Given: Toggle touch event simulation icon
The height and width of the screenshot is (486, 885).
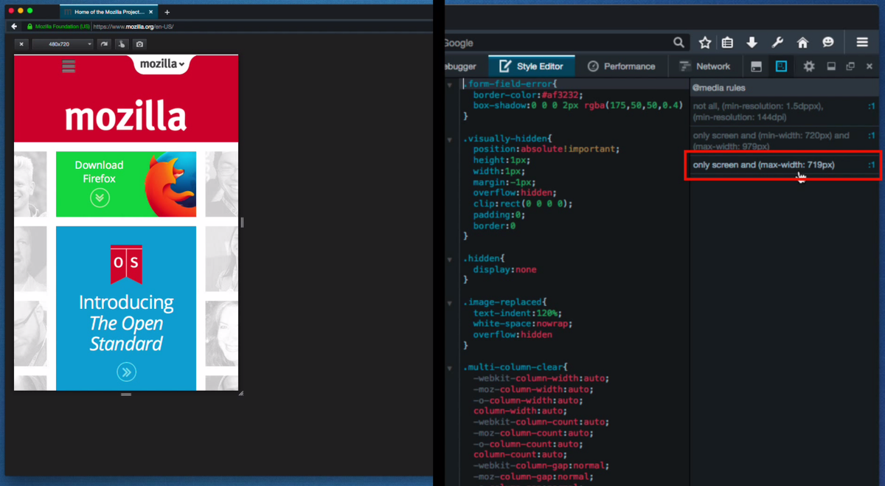Looking at the screenshot, I should click(x=122, y=44).
